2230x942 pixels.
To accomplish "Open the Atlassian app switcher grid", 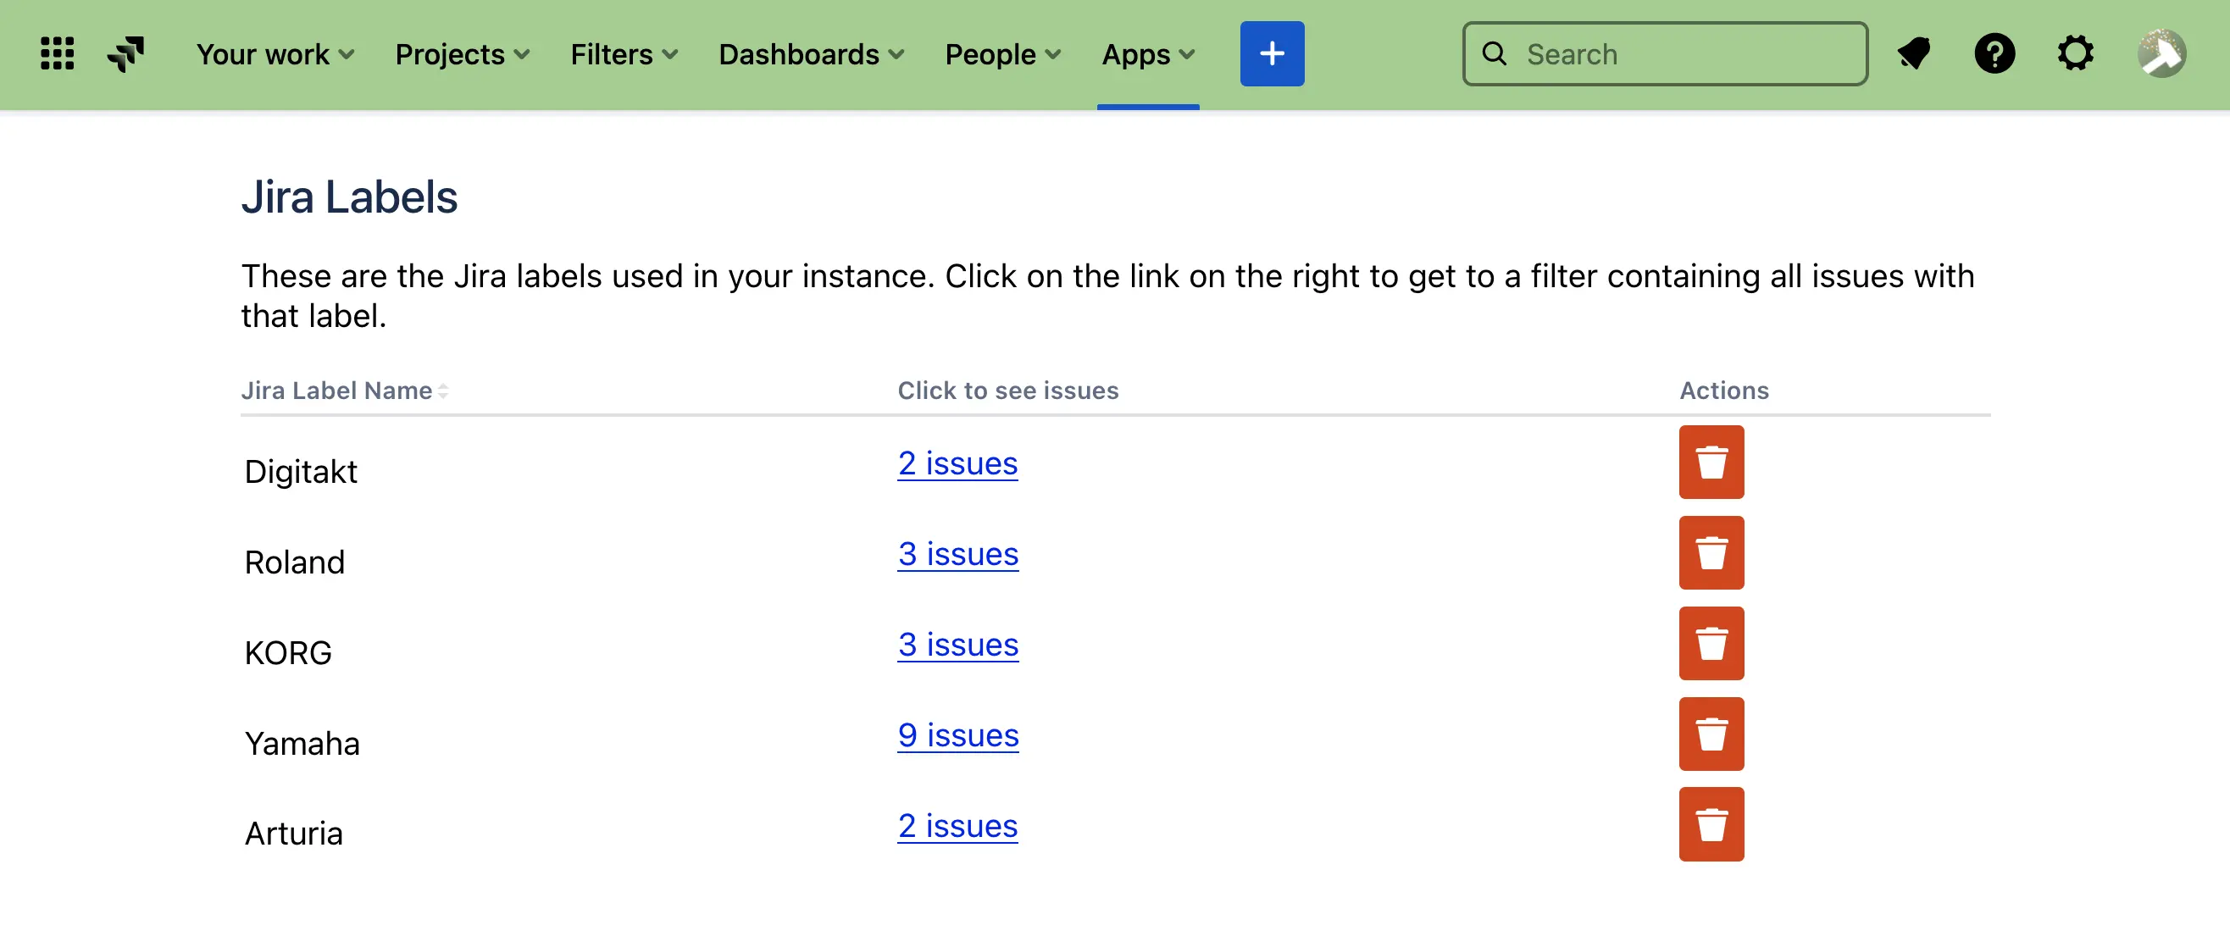I will point(55,53).
